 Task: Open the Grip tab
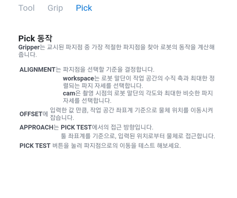click(55, 8)
